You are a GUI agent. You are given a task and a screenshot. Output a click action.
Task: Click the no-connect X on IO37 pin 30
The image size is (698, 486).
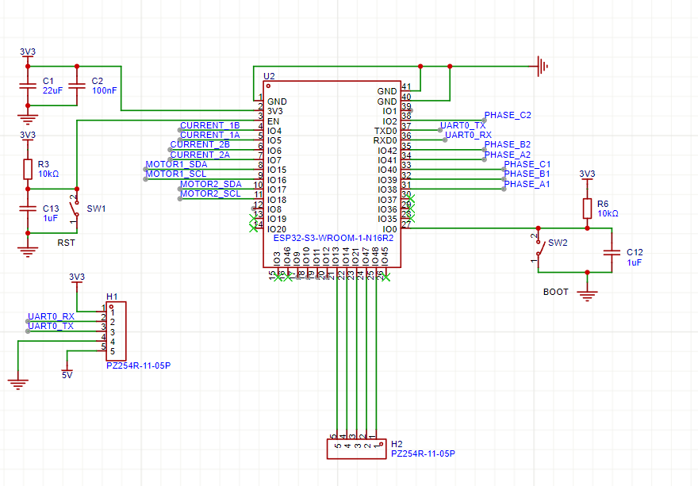click(x=410, y=198)
